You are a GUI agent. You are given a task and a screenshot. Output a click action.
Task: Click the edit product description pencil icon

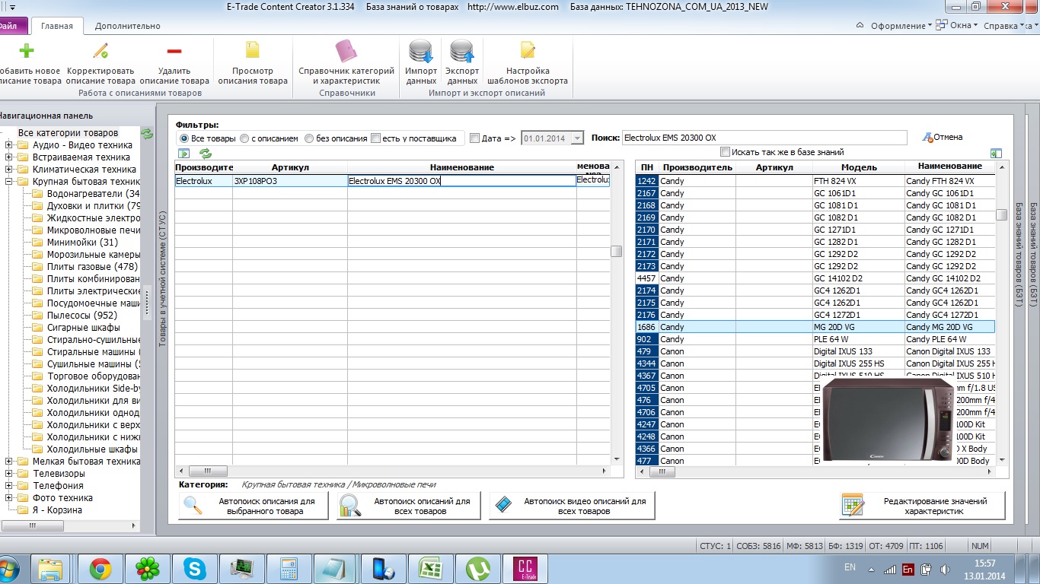(x=100, y=51)
